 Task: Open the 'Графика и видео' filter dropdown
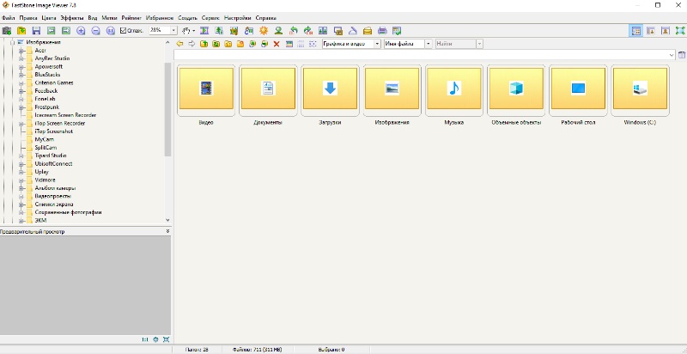tap(377, 44)
